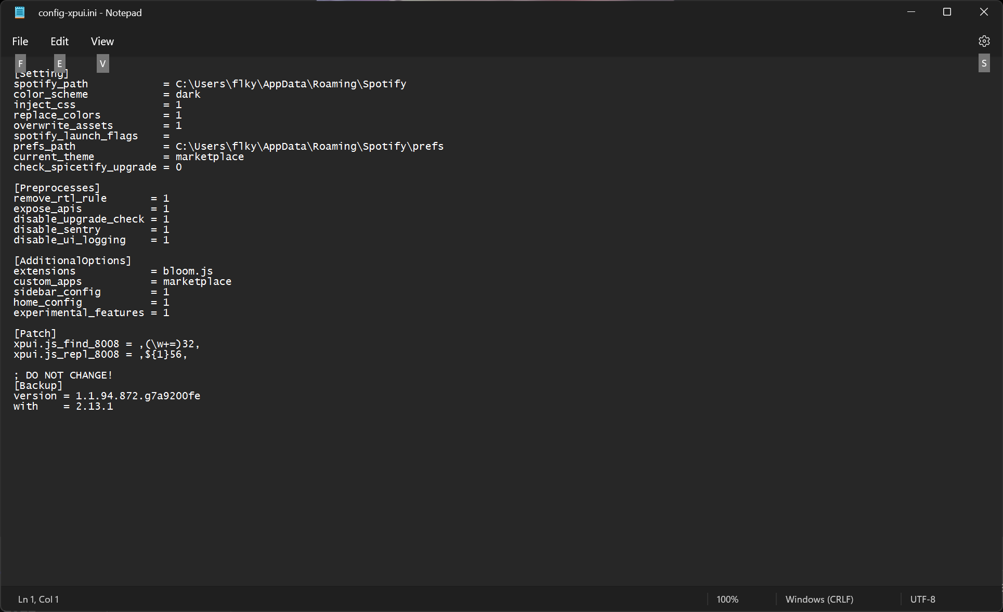Open the Windows (CRLF) line ending selector
Screen dimensions: 1003x612
(819, 599)
